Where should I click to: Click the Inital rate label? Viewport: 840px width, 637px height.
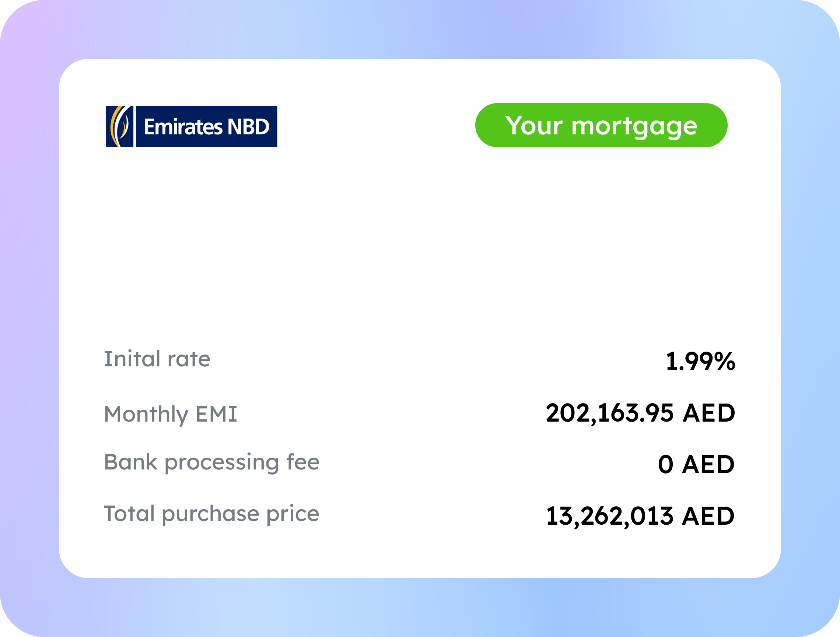(x=157, y=359)
